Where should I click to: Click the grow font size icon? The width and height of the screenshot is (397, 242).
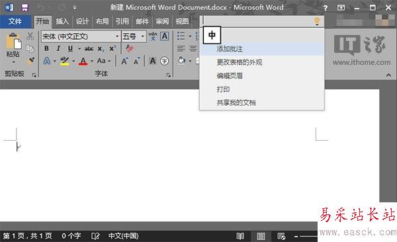pos(124,61)
